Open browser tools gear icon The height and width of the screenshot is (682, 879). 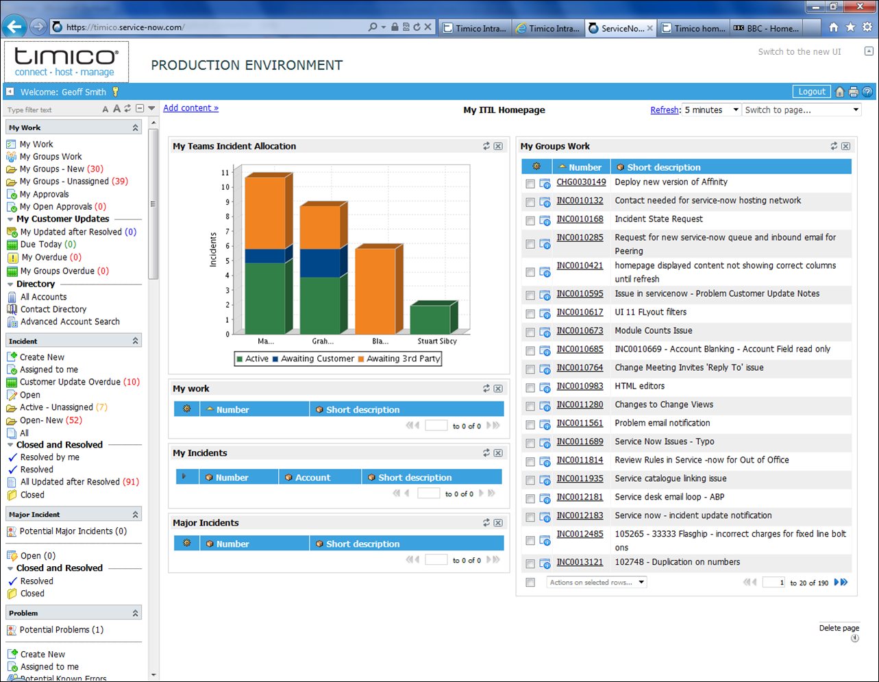tap(867, 27)
